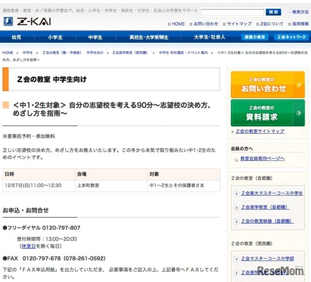Click the 休室日 link
Viewport: 311px width, 282px height.
click(x=29, y=247)
